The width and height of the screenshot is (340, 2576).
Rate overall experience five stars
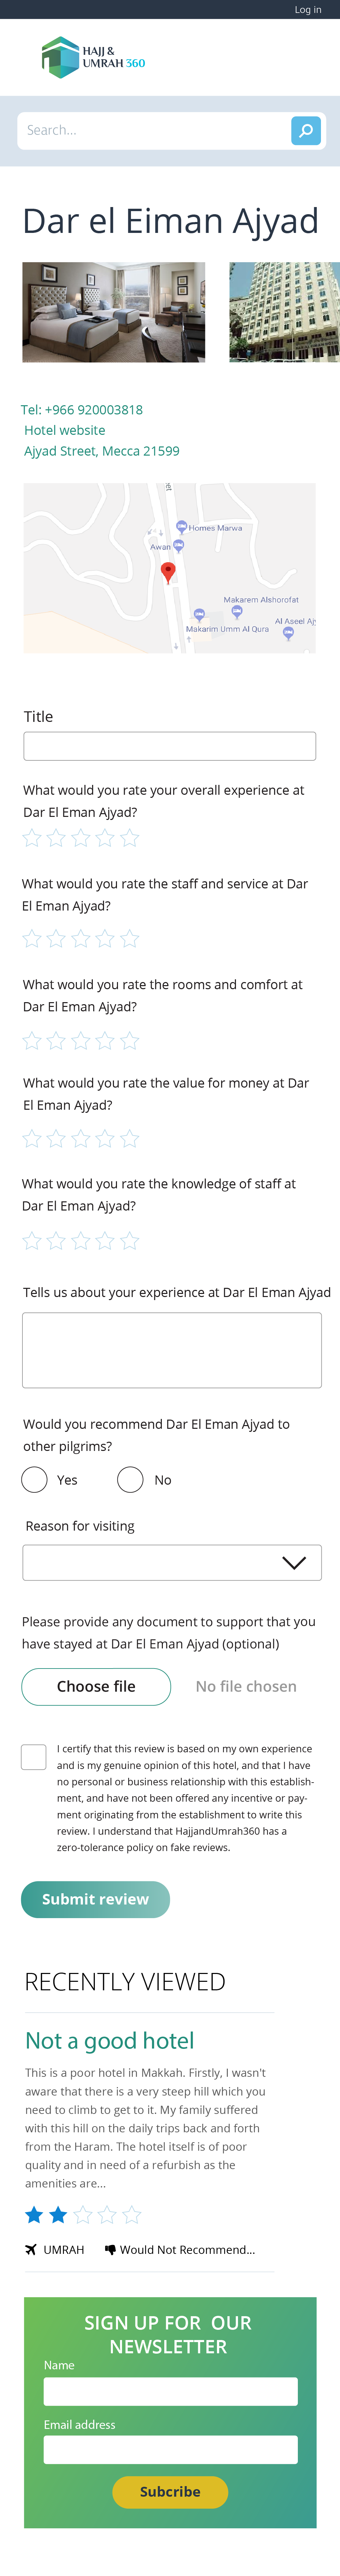coord(130,838)
